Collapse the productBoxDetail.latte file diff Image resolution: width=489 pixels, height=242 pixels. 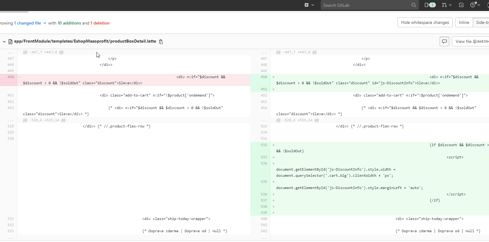[4, 41]
